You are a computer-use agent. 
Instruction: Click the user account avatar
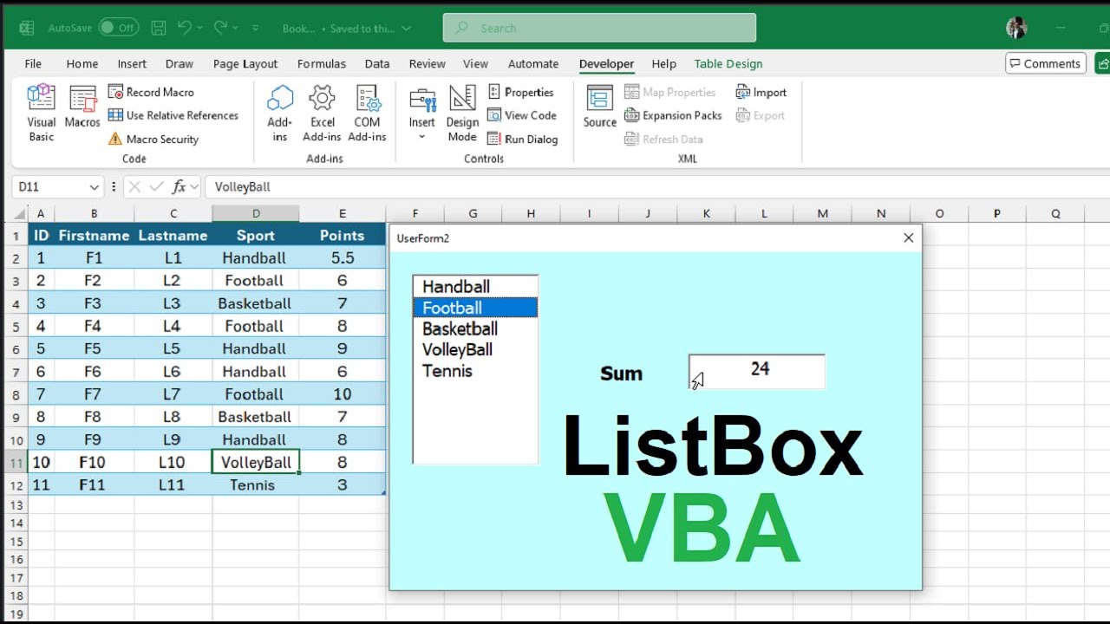point(1016,28)
